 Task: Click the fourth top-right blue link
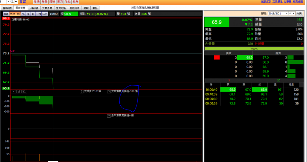pos(298,1)
